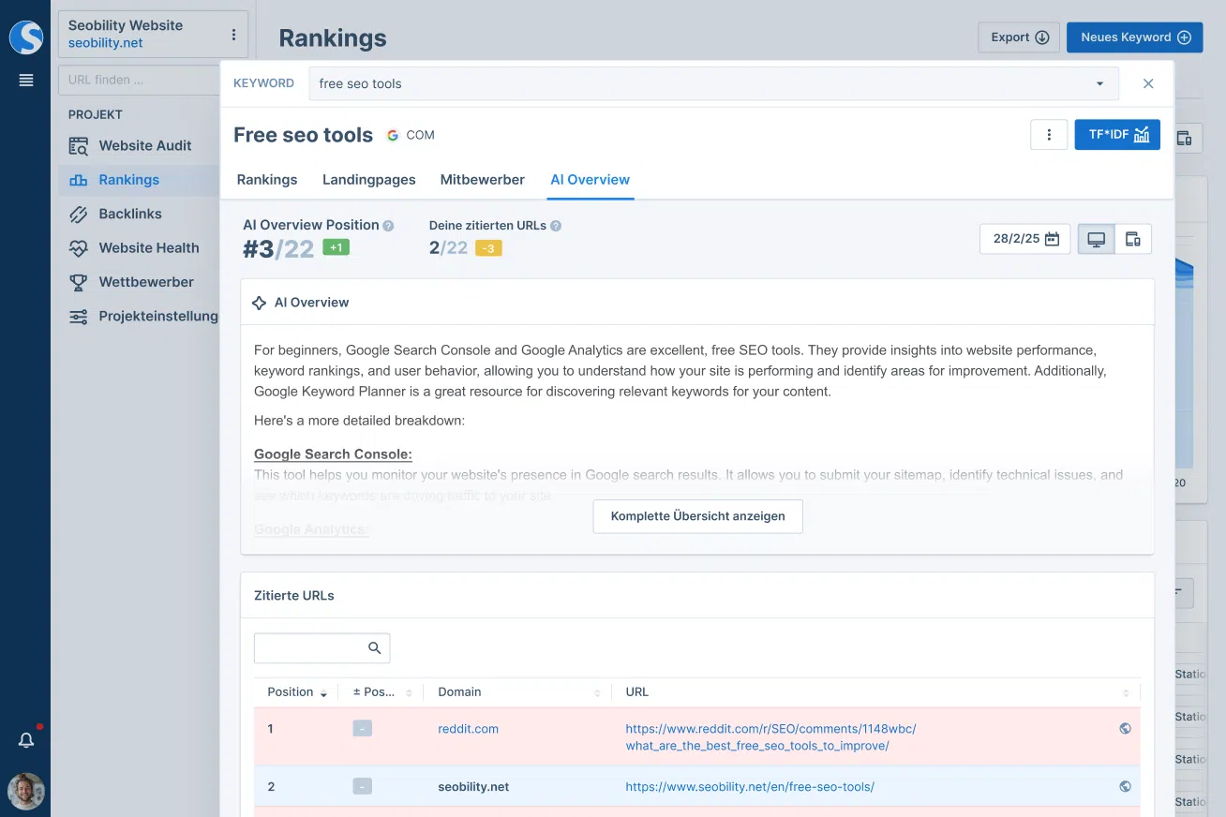Viewport: 1226px width, 817px height.
Task: Click the Komplette Übersicht anzeigen button
Action: [x=697, y=516]
